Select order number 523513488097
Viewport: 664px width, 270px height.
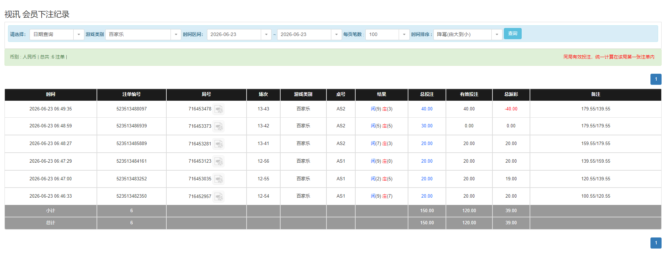132,109
